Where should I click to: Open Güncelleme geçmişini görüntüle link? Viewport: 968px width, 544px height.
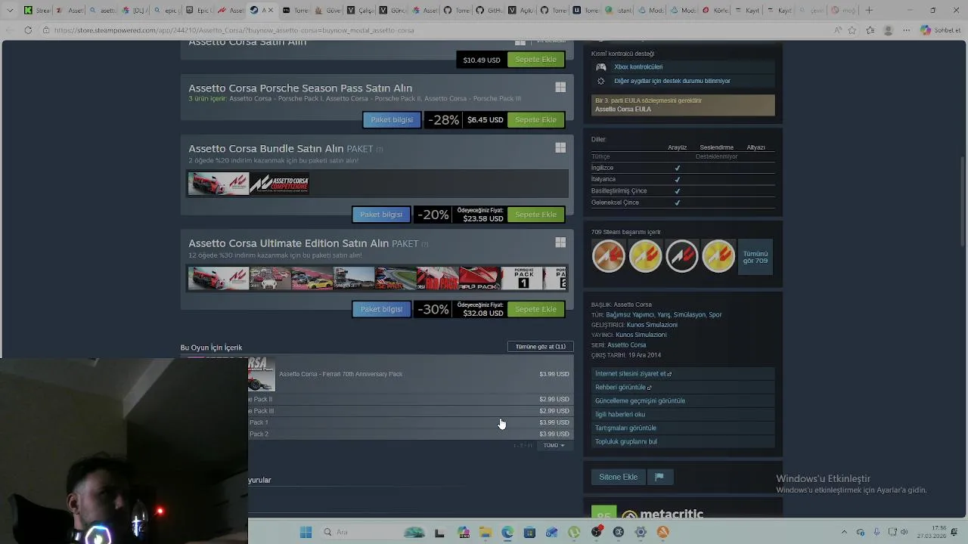point(683,400)
